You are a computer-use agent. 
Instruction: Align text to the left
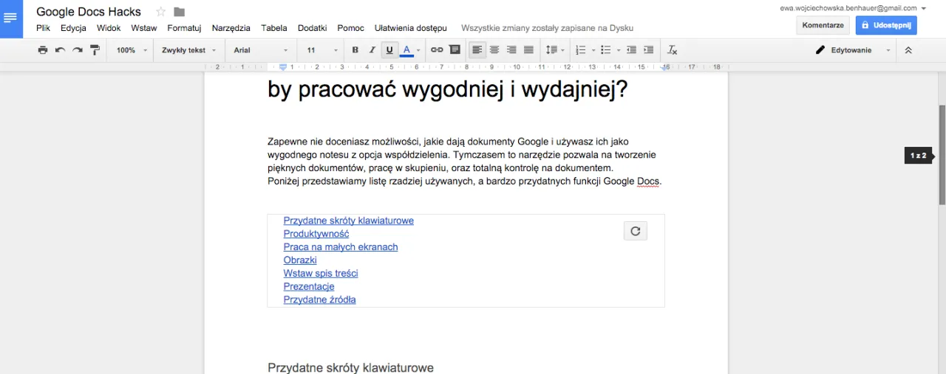click(477, 50)
